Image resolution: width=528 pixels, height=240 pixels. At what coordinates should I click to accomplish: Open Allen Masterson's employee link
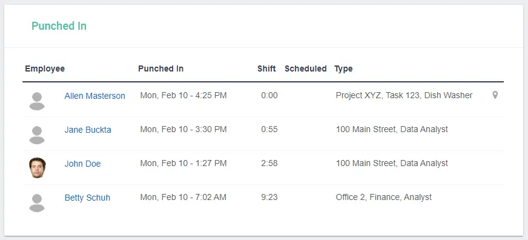point(94,96)
